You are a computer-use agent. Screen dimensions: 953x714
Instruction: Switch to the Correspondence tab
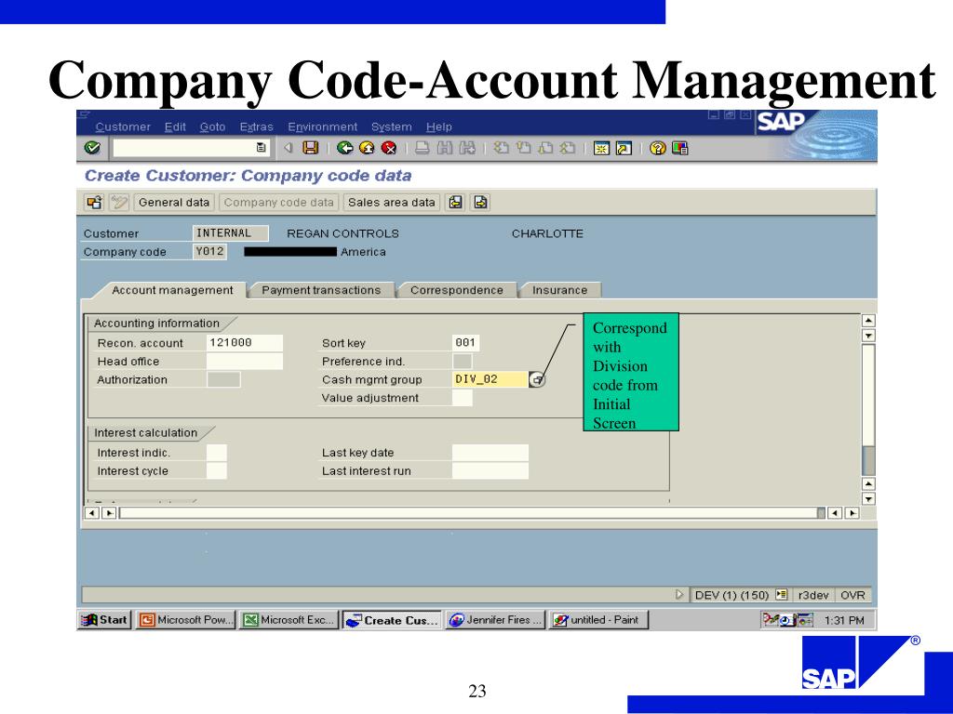[x=456, y=290]
